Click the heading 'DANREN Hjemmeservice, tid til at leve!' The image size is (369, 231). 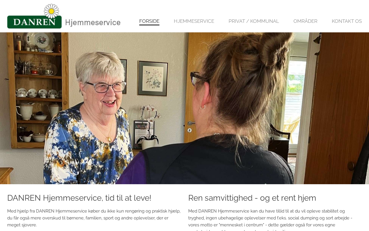[x=79, y=198]
